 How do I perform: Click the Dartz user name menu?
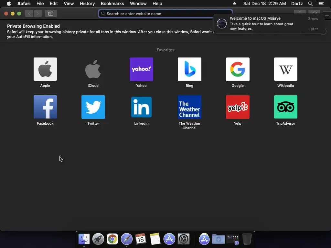(x=297, y=4)
